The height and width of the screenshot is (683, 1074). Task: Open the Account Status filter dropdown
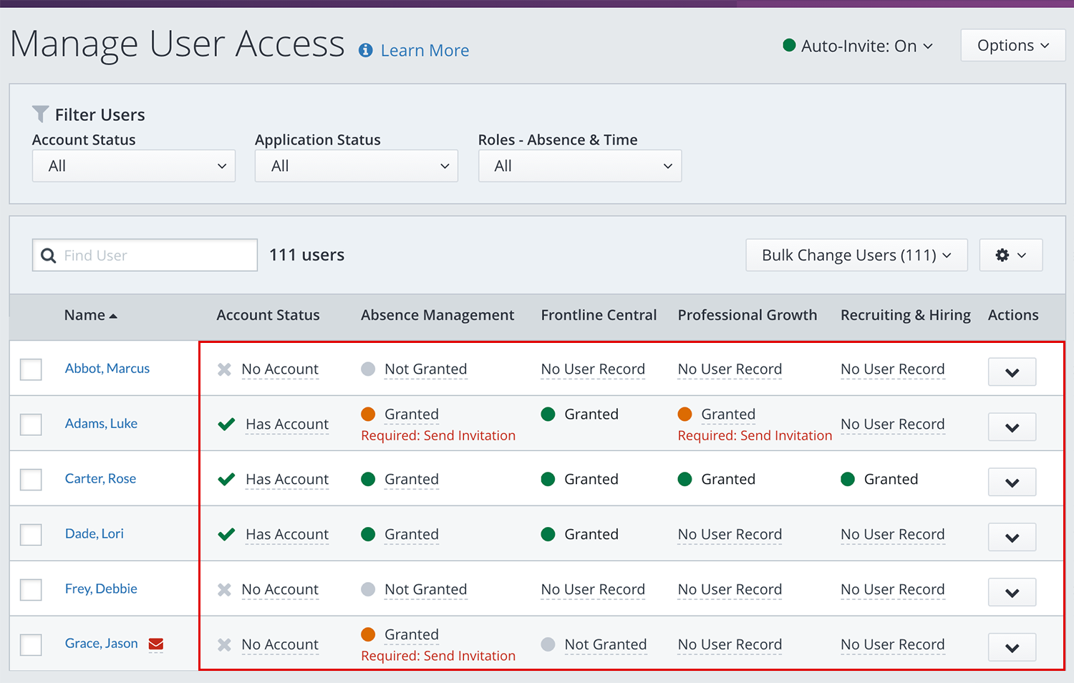(134, 166)
